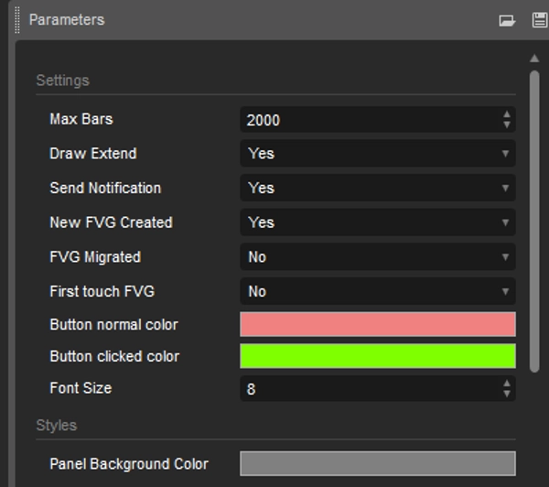Viewport: 549px width, 487px height.
Task: Click the Settings section header
Action: [62, 81]
